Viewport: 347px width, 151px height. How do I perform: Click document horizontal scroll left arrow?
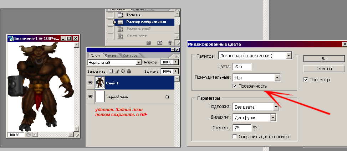[35, 134]
